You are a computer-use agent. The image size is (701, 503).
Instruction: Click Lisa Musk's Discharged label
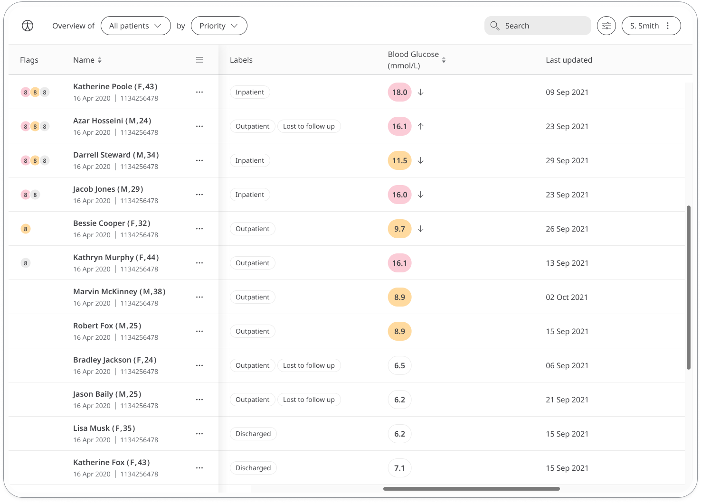[253, 434]
